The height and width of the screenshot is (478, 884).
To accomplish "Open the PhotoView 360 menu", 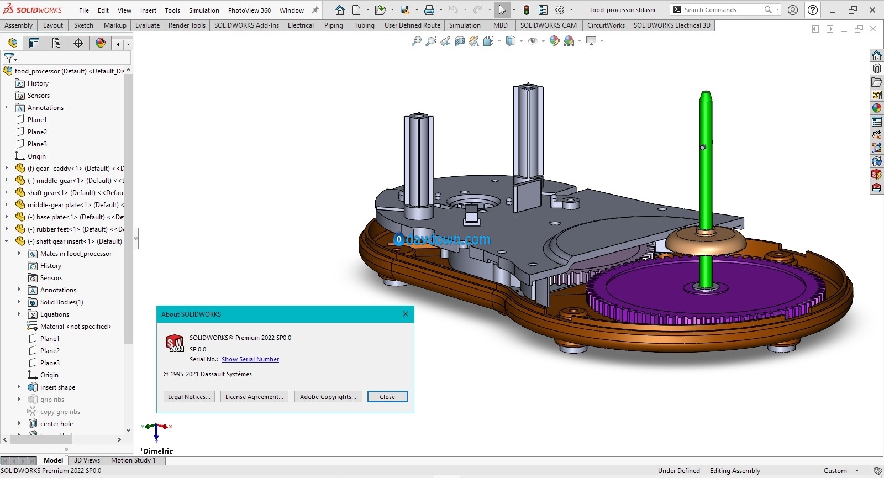I will 249,10.
